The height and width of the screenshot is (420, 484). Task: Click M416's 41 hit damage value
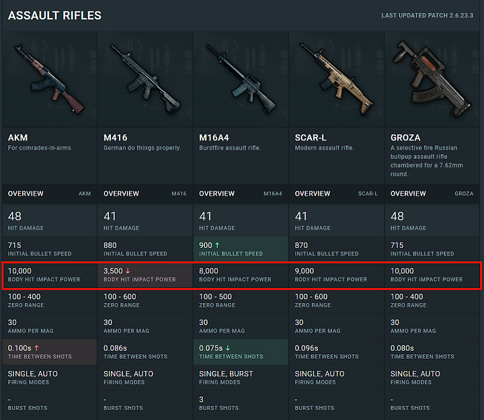110,216
